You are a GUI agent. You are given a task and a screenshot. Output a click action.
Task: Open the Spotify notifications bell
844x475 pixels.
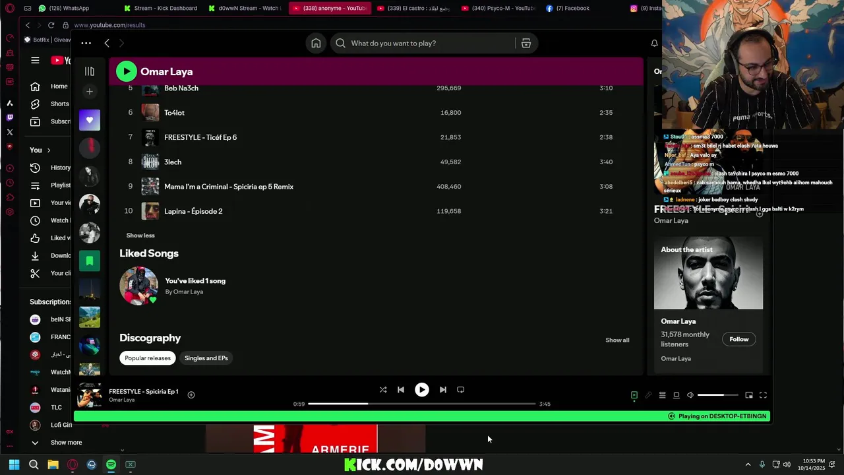[654, 44]
